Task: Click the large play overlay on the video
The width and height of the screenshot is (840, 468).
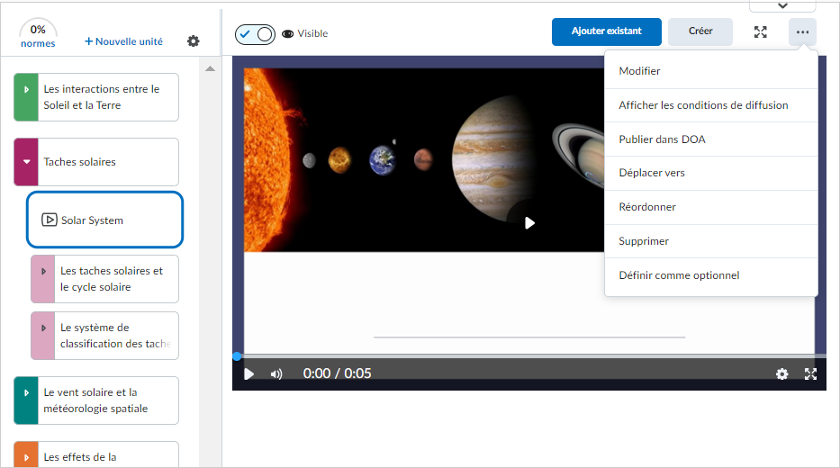Action: coord(529,223)
